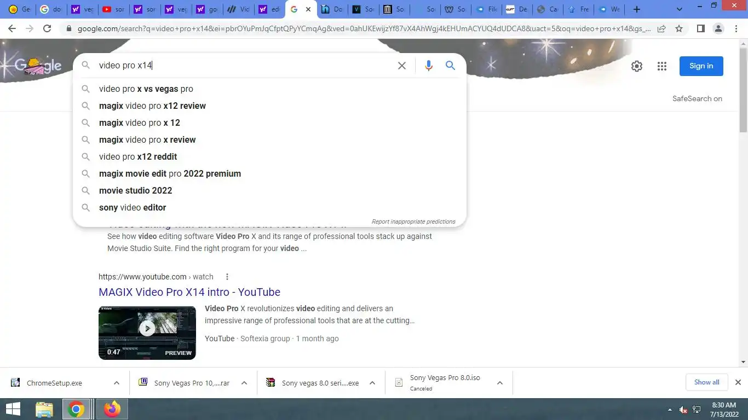Open the Google apps grid
This screenshot has height=420, width=748.
point(662,66)
